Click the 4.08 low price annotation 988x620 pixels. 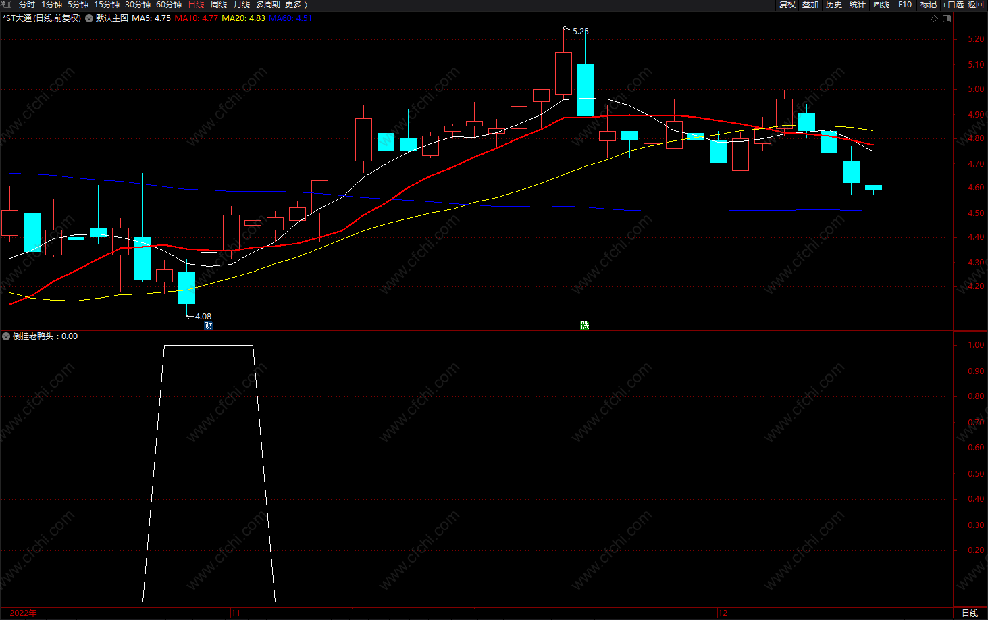point(203,316)
